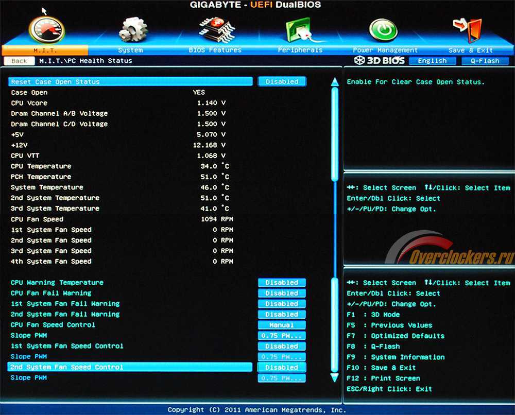Select 1st System Fan Fail Warning label
Viewport: 515px width, 415px height.
tap(65, 304)
